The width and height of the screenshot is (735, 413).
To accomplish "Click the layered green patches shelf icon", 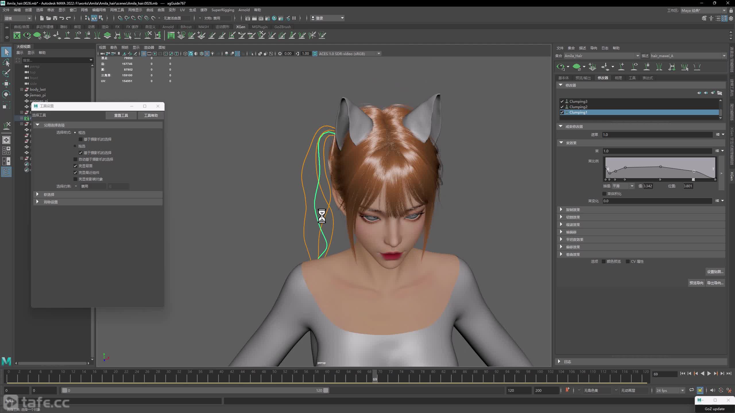I will (x=107, y=35).
